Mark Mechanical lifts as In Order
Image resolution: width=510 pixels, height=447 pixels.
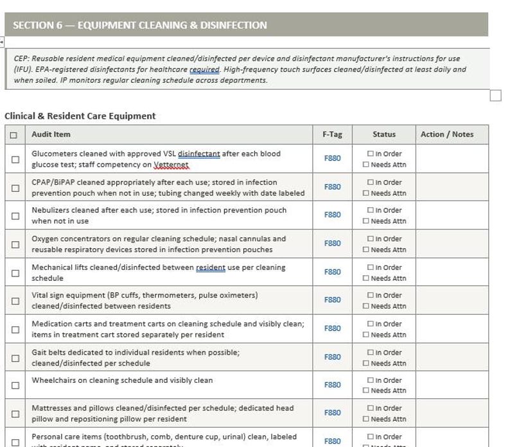370,267
